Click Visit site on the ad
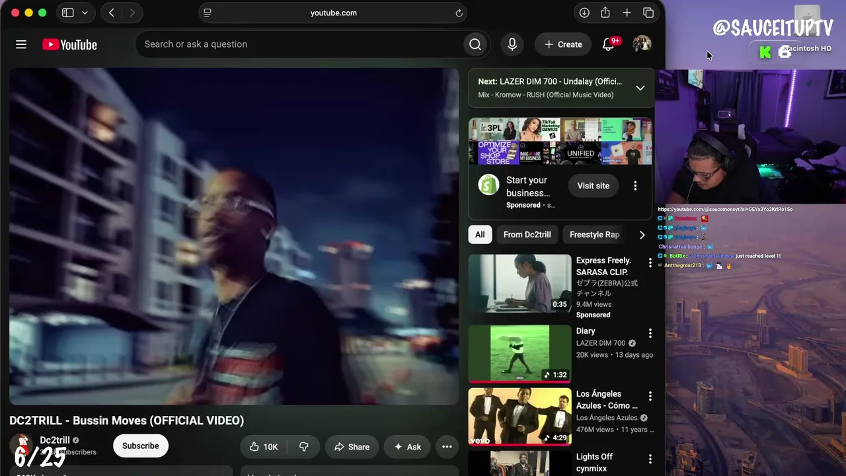846x476 pixels. pyautogui.click(x=594, y=186)
